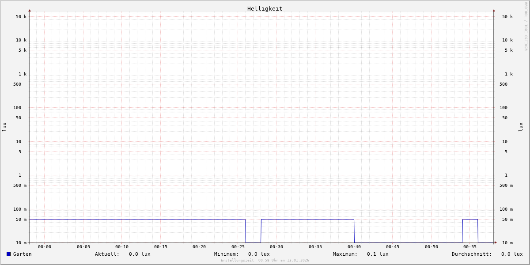Viewport: 530px width, 265px height.
Task: Click the arrowhead atop the right lux axis
Action: point(494,10)
